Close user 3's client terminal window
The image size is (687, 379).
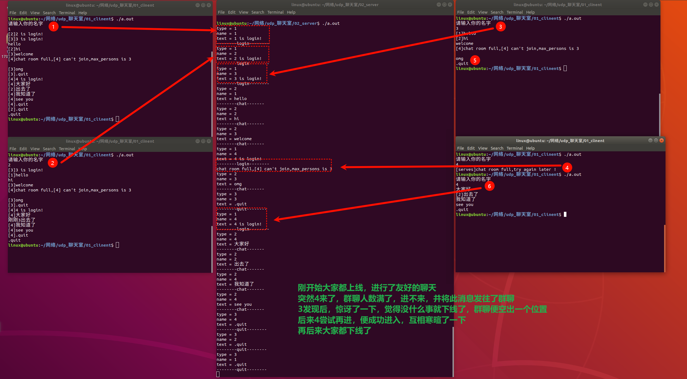pyautogui.click(x=656, y=4)
